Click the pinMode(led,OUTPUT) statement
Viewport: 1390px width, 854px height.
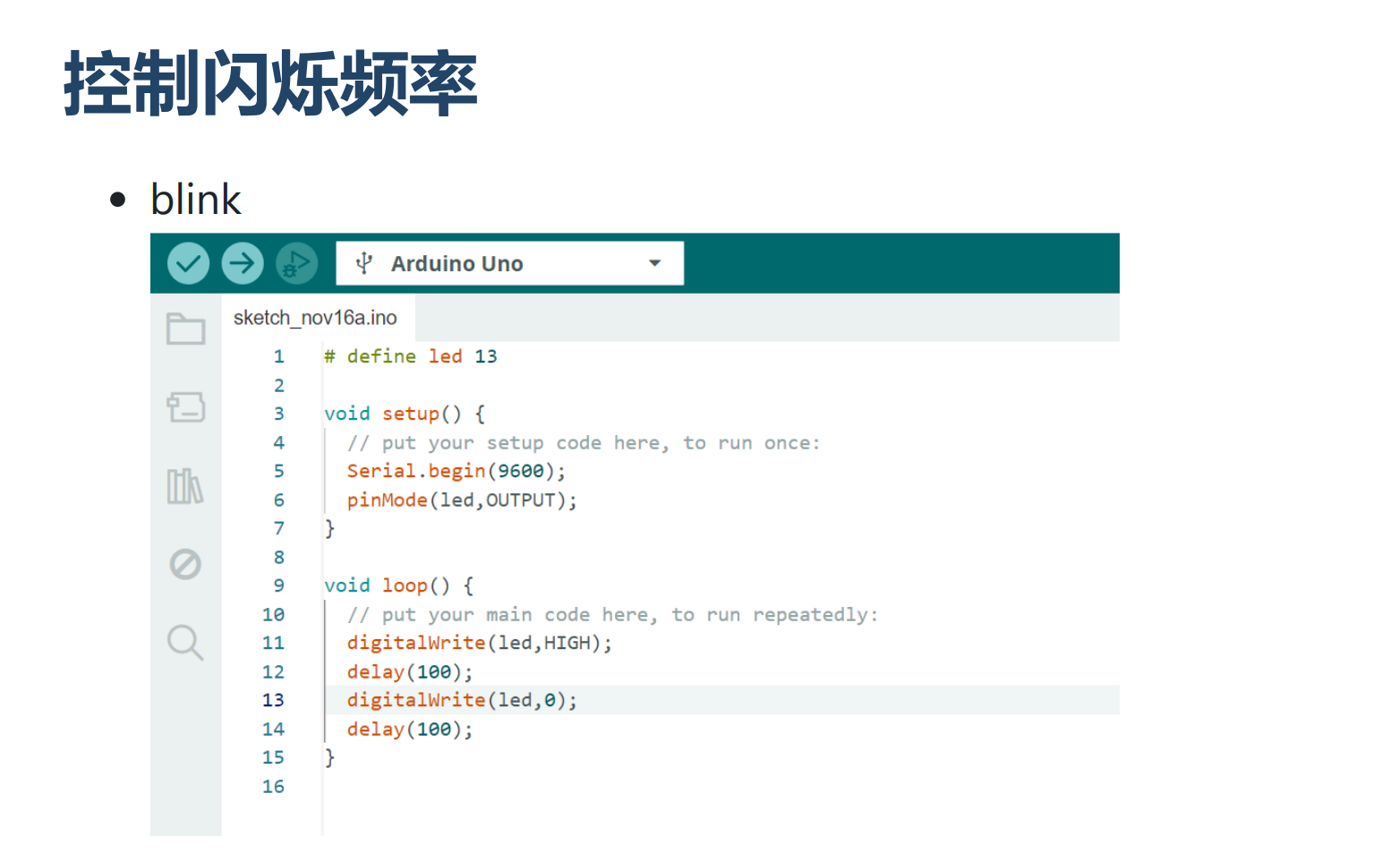pyautogui.click(x=461, y=500)
